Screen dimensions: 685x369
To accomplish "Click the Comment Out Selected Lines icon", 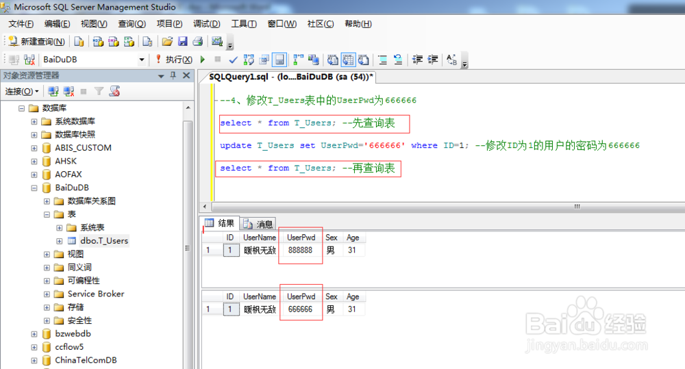I will click(x=382, y=60).
